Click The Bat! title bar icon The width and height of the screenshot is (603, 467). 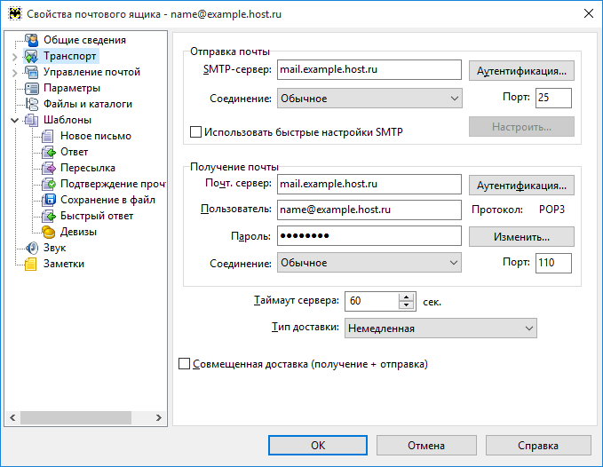coord(15,14)
